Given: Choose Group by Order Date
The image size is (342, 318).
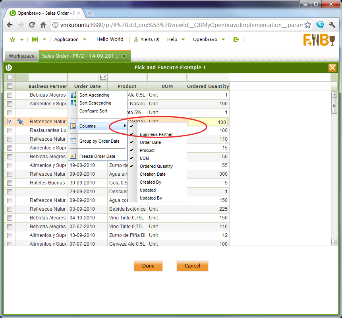Looking at the screenshot, I should click(x=99, y=141).
